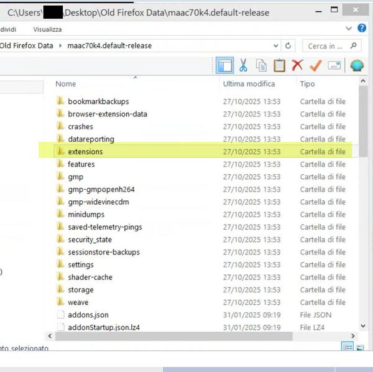Click the Paste clipboard icon
The height and width of the screenshot is (372, 373).
(x=279, y=65)
